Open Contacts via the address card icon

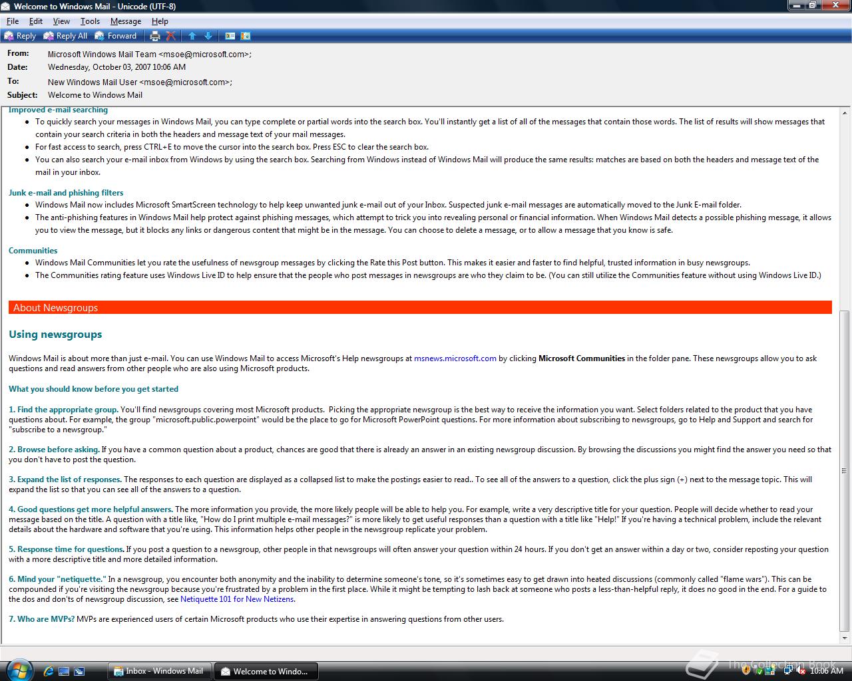(x=230, y=36)
